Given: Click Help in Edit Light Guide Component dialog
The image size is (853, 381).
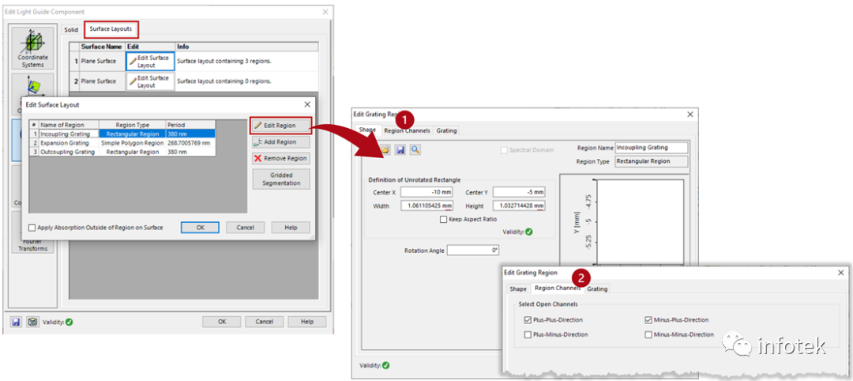Looking at the screenshot, I should [307, 322].
